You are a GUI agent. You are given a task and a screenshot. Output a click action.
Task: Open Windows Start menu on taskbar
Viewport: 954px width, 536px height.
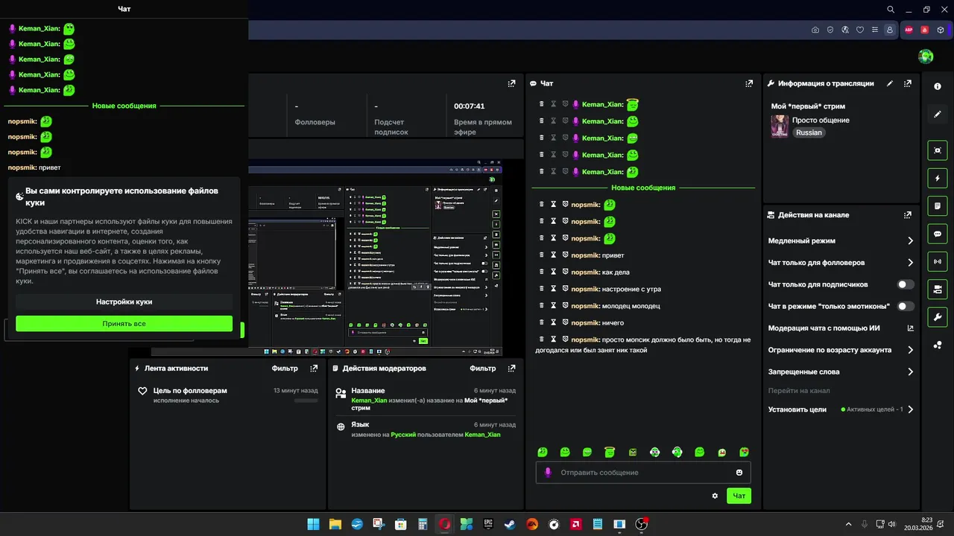coord(313,524)
